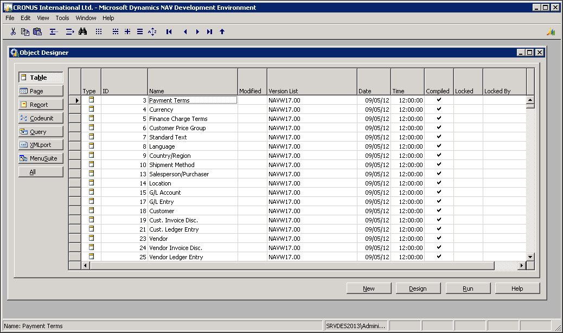Image resolution: width=563 pixels, height=333 pixels.
Task: Click the table type icon for Customer row
Action: click(91, 210)
